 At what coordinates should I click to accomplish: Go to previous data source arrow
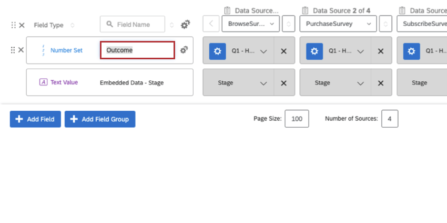point(211,24)
